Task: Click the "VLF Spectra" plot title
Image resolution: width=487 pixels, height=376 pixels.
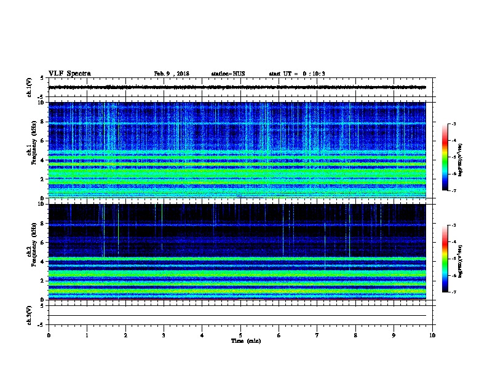Action: [x=69, y=74]
